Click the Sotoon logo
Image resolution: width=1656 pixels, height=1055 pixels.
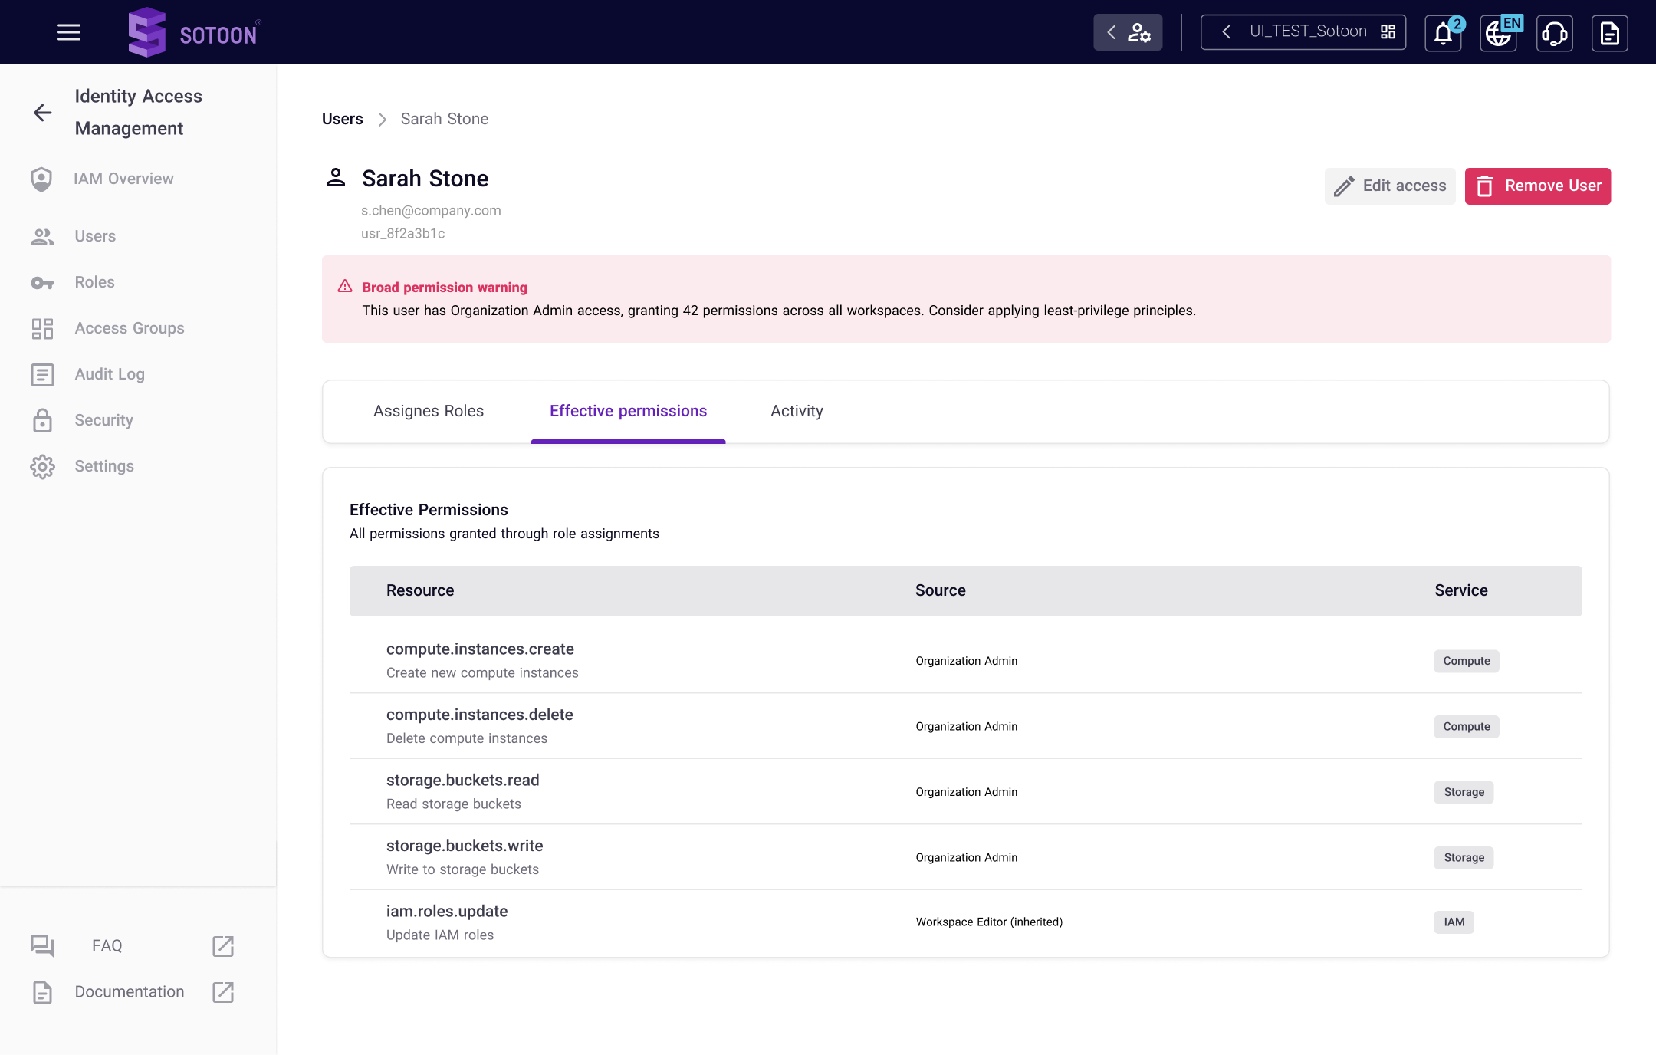(x=195, y=32)
